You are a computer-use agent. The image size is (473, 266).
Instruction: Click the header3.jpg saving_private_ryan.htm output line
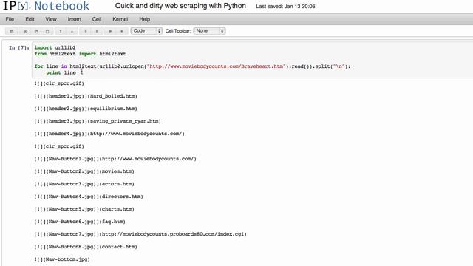click(98, 121)
